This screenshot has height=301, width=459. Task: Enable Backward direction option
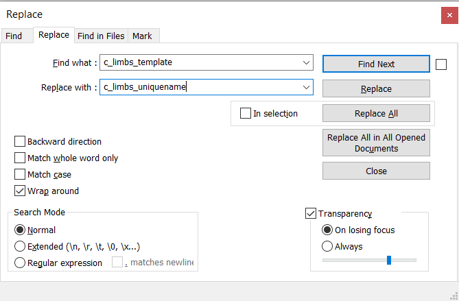coord(20,142)
